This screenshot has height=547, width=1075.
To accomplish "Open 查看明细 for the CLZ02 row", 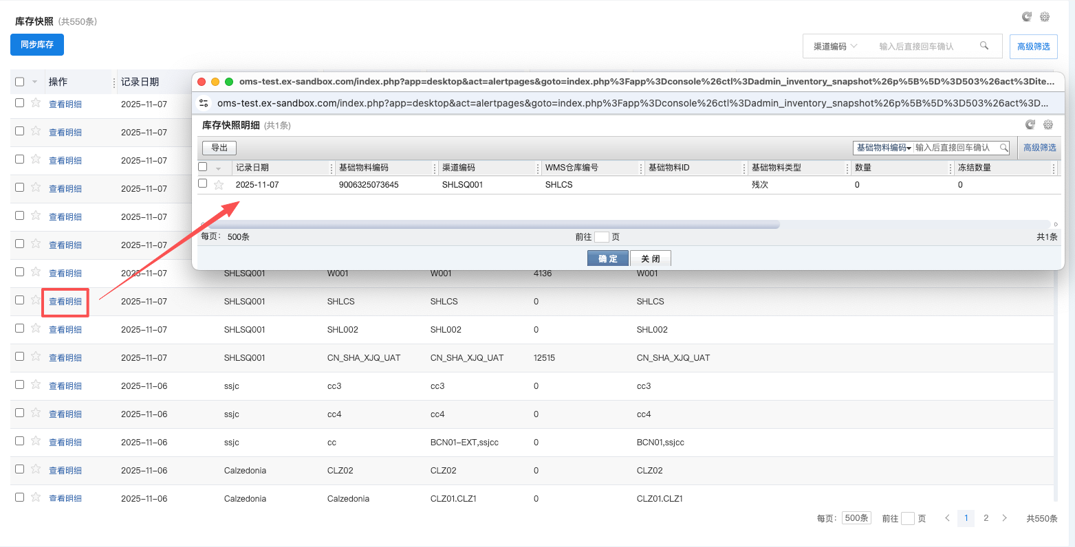I will 65,471.
